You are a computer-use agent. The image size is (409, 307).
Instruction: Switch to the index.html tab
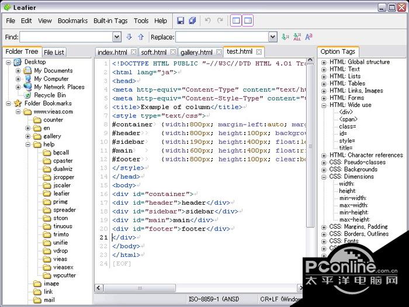(112, 53)
